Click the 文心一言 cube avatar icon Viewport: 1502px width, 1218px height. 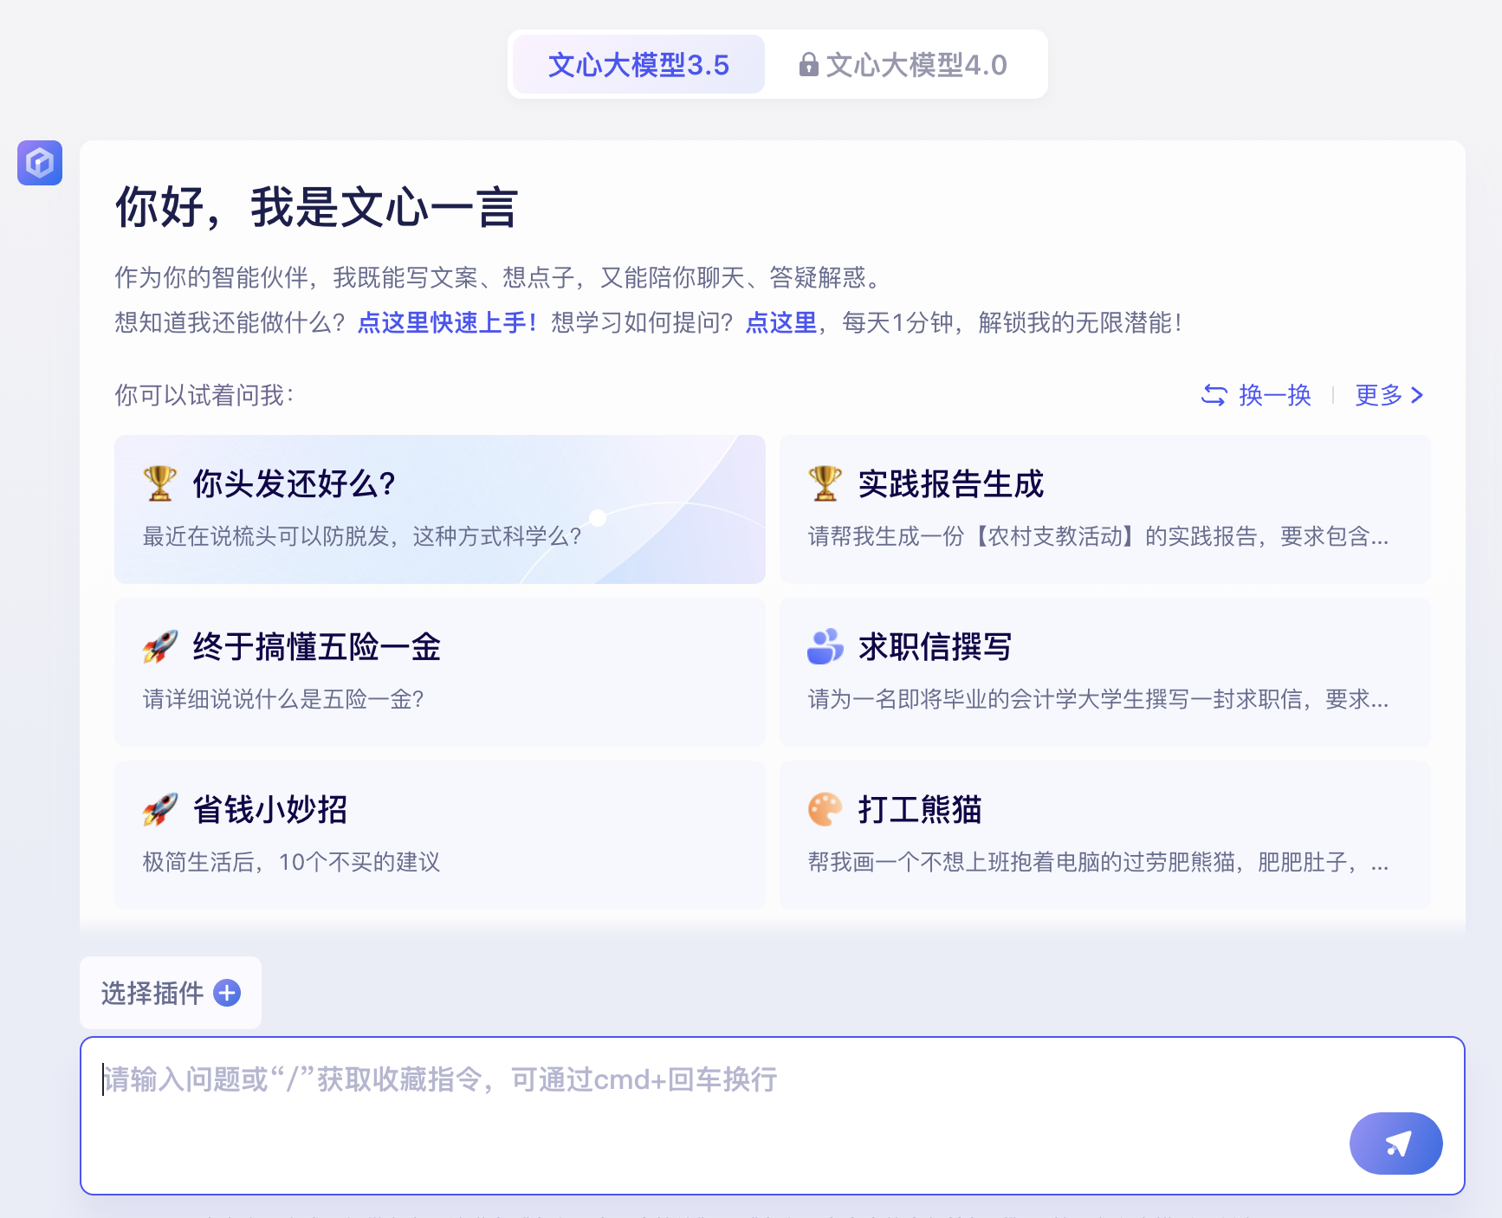coord(40,163)
